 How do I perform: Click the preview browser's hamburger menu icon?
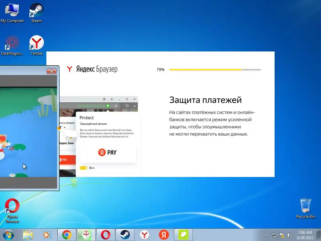(x=112, y=99)
